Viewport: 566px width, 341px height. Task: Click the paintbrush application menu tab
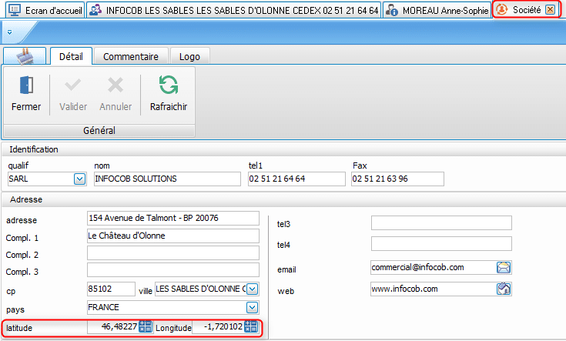[x=25, y=56]
